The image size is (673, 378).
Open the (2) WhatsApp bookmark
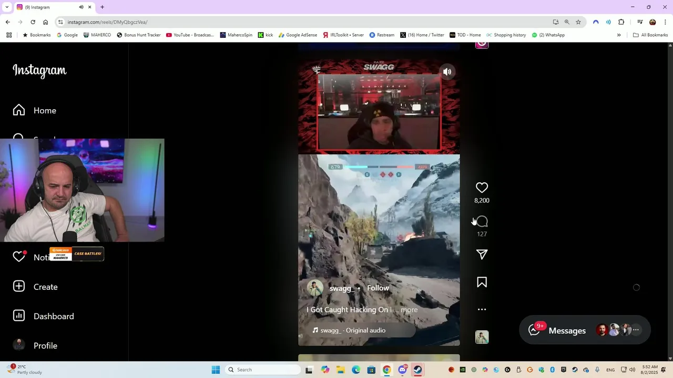tap(548, 35)
